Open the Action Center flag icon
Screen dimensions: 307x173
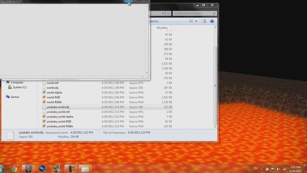(x=272, y=169)
